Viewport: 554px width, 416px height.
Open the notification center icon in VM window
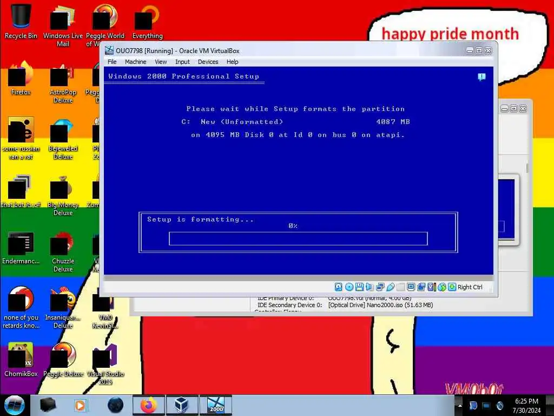[482, 77]
